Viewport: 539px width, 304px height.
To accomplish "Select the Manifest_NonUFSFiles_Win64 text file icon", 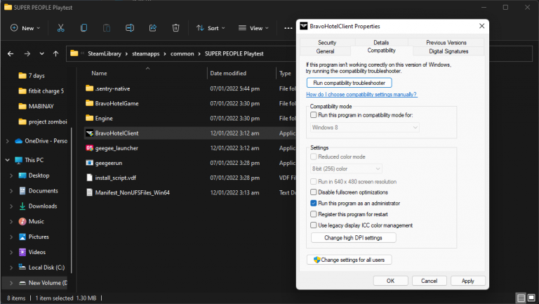I will click(89, 192).
